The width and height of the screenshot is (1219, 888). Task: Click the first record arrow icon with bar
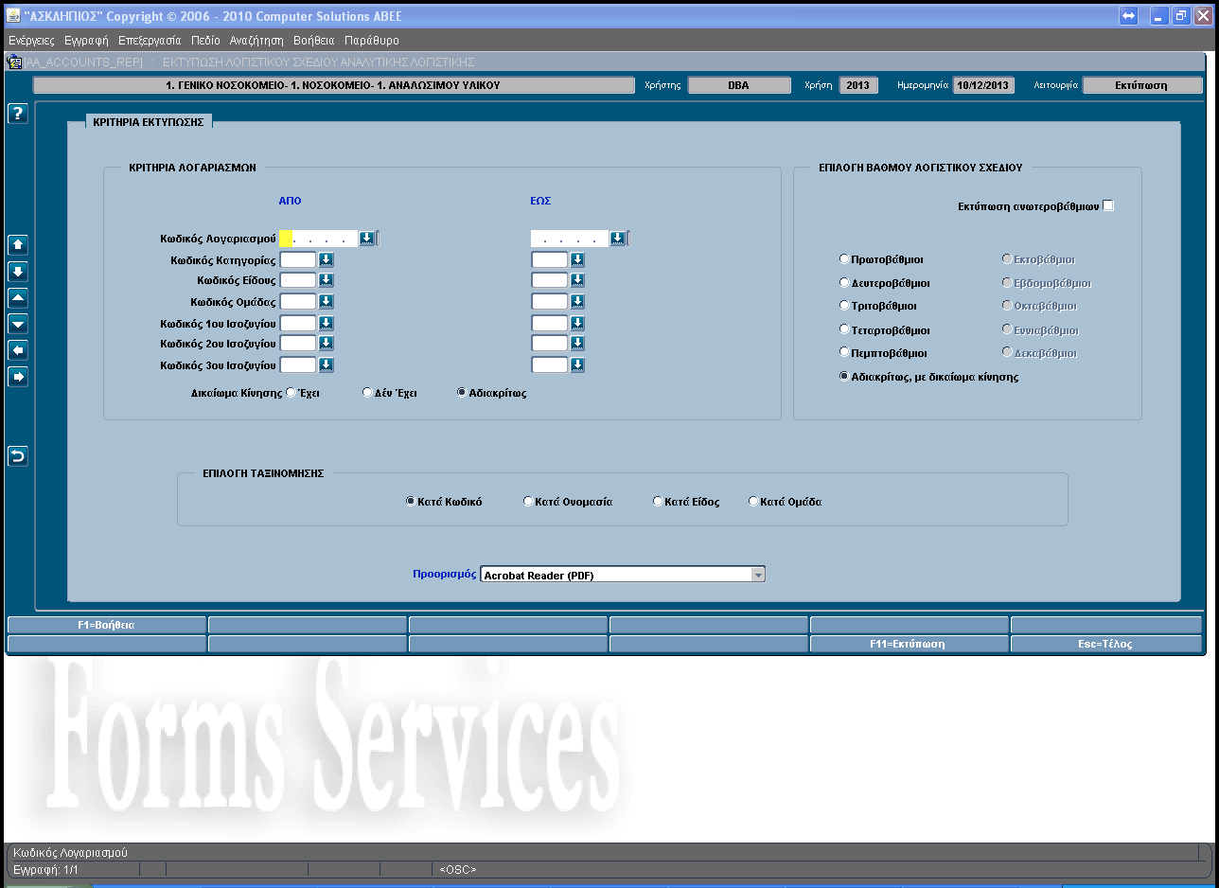click(18, 244)
